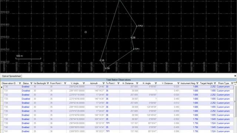Open the 1st Backsight column filter
This screenshot has height=133, width=237.
pyautogui.click(x=48, y=83)
